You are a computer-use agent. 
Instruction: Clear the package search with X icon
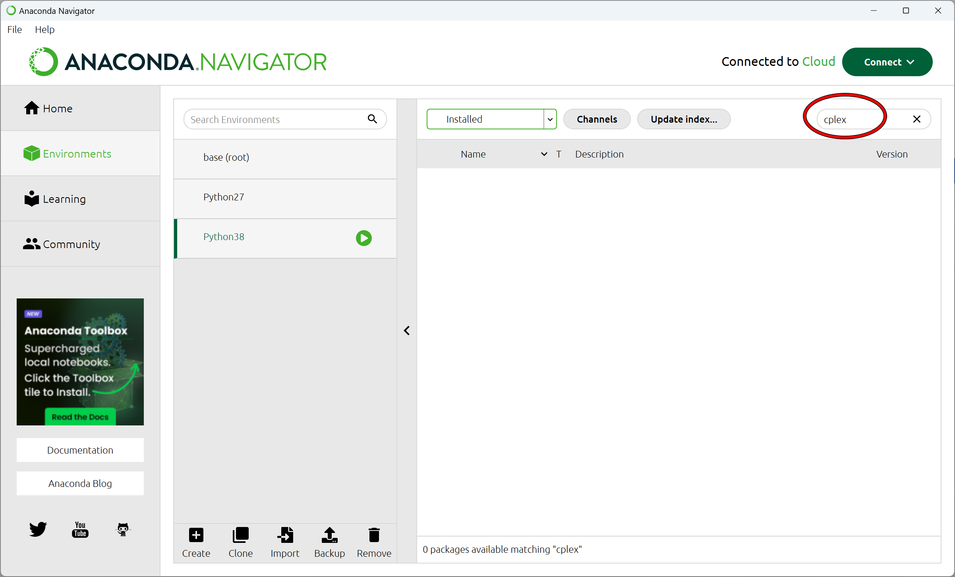click(917, 119)
